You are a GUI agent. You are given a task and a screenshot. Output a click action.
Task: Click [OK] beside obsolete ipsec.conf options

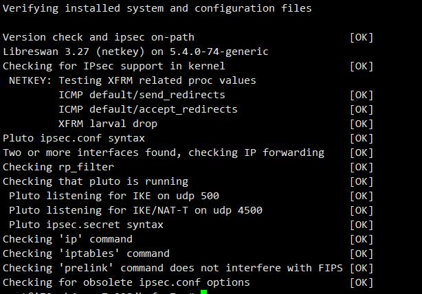(x=362, y=282)
